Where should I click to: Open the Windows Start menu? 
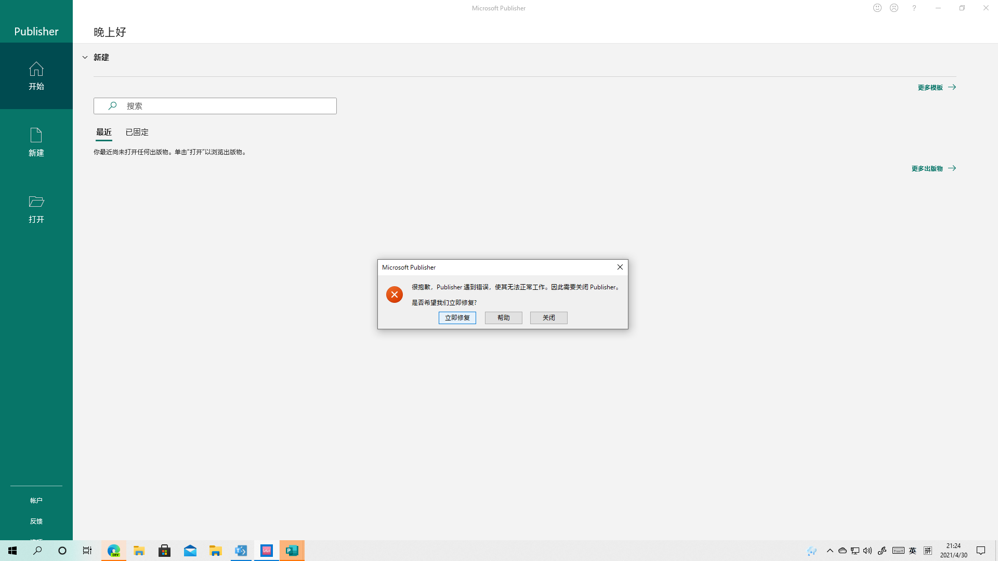click(x=12, y=551)
